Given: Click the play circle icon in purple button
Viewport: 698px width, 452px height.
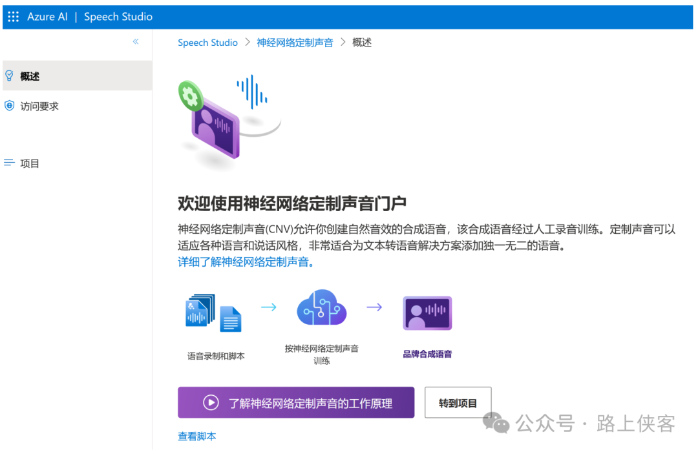Looking at the screenshot, I should [211, 403].
